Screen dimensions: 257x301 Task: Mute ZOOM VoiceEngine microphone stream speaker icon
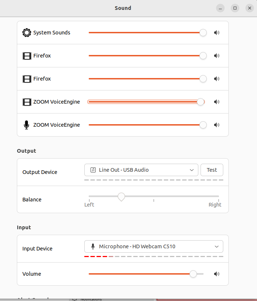pyautogui.click(x=217, y=125)
